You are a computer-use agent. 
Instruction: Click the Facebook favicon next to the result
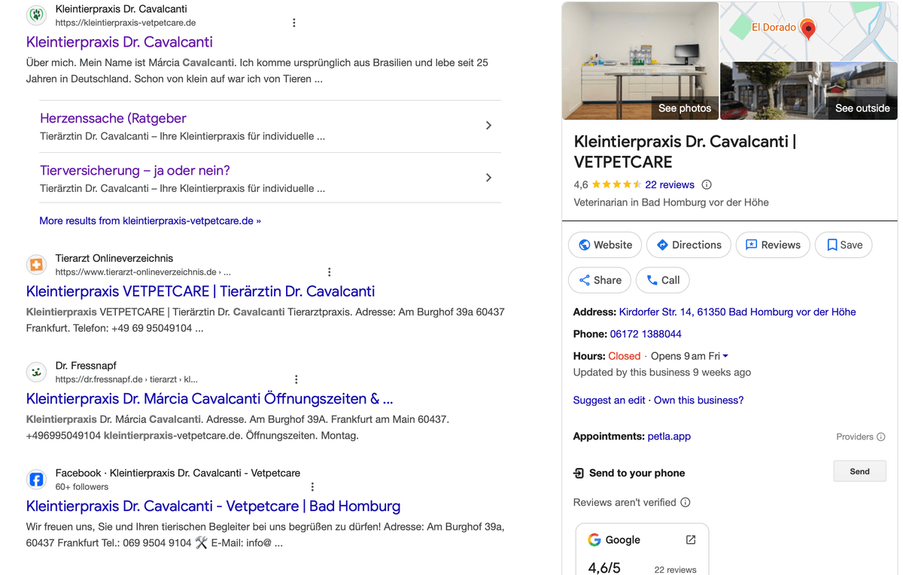(x=35, y=479)
